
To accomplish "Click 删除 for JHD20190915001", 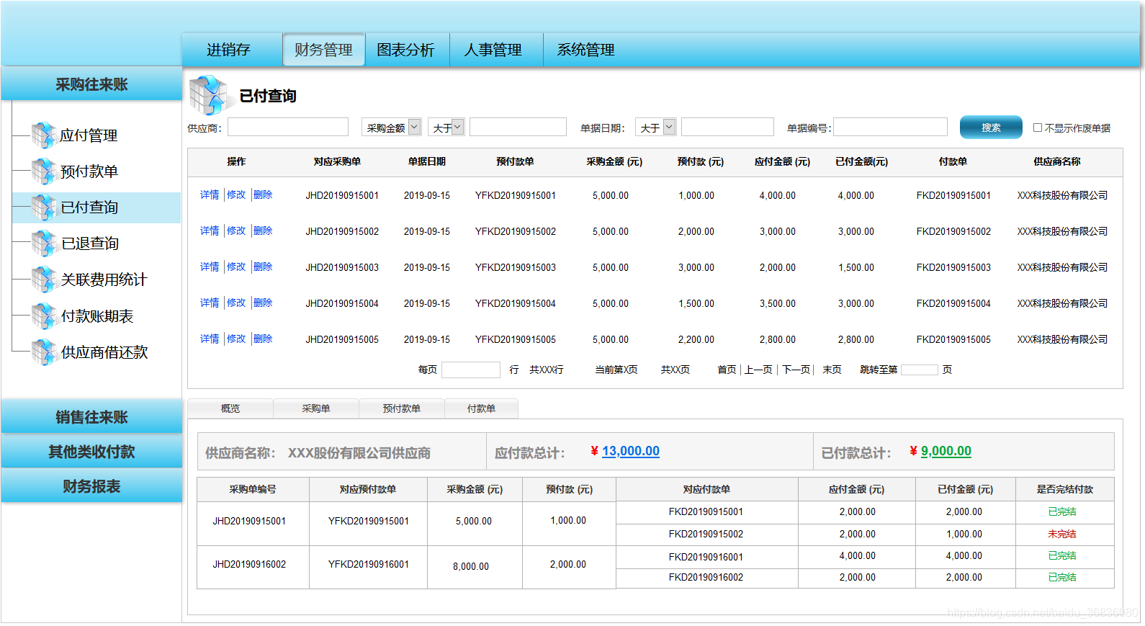I will [x=263, y=194].
